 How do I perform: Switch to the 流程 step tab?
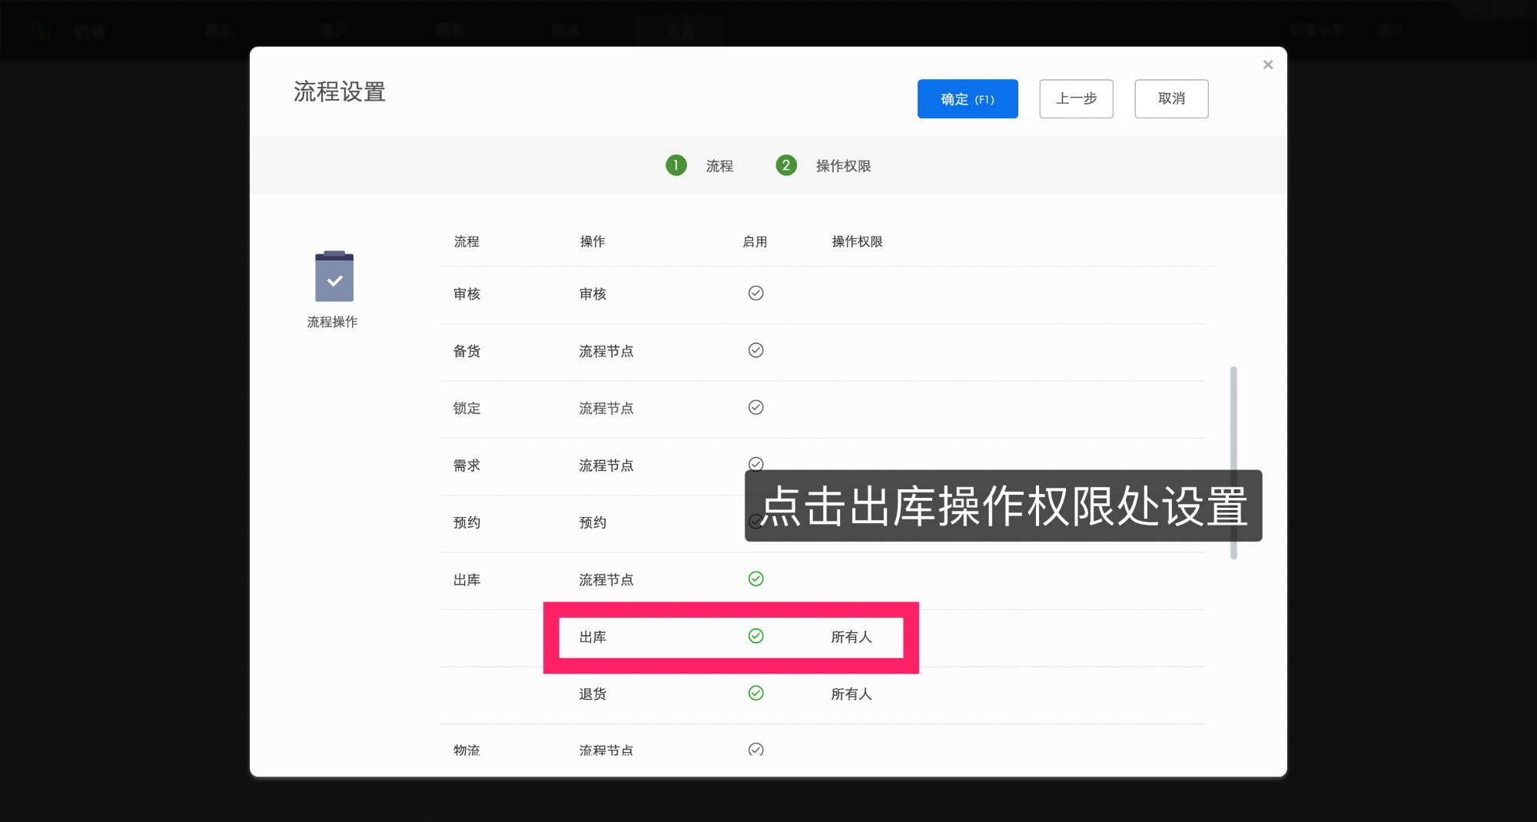tap(719, 165)
